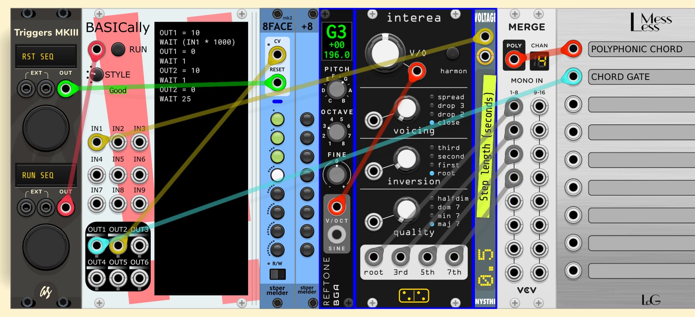Click the interea voicing CV jack

pos(373,120)
